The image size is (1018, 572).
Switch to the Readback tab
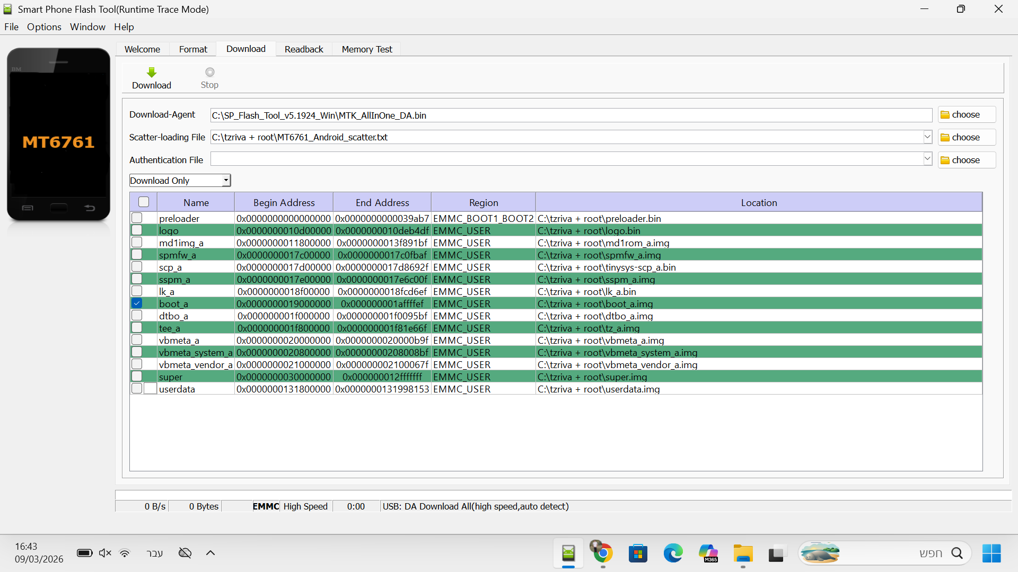303,49
